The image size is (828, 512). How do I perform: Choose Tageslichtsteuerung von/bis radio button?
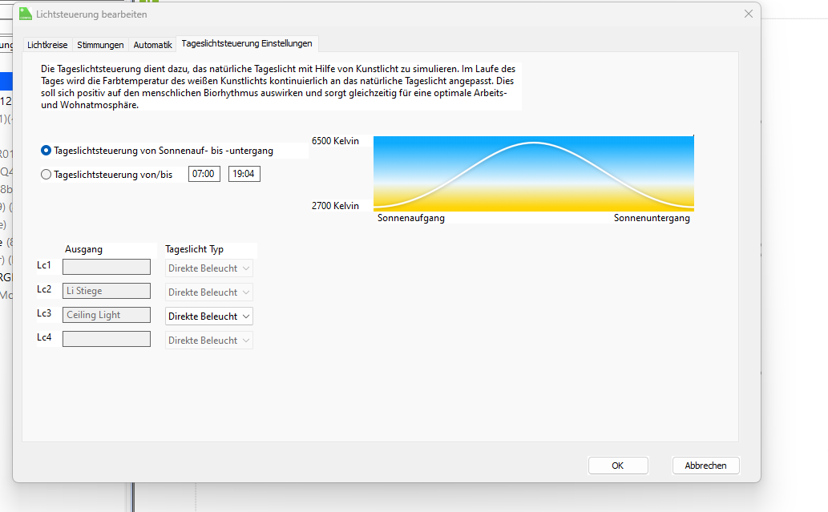click(46, 174)
